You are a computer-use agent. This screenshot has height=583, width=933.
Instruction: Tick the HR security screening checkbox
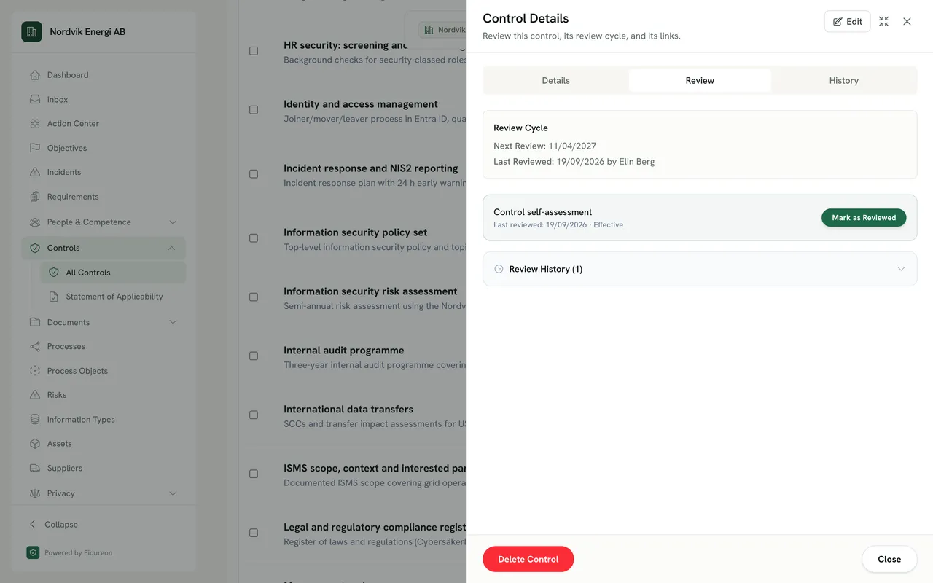[x=254, y=51]
